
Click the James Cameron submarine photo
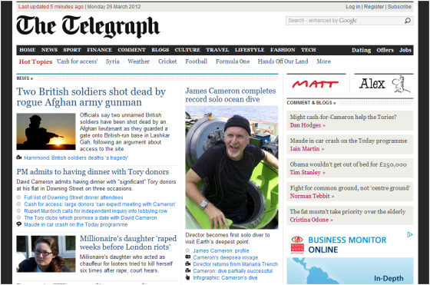pyautogui.click(x=232, y=167)
